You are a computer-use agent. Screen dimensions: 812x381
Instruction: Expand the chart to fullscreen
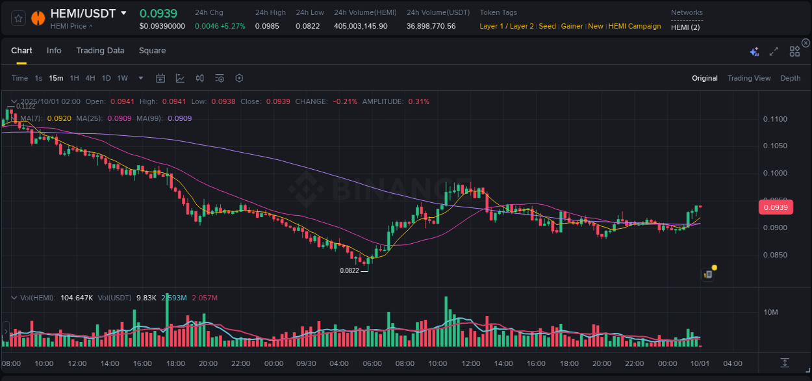pyautogui.click(x=774, y=51)
